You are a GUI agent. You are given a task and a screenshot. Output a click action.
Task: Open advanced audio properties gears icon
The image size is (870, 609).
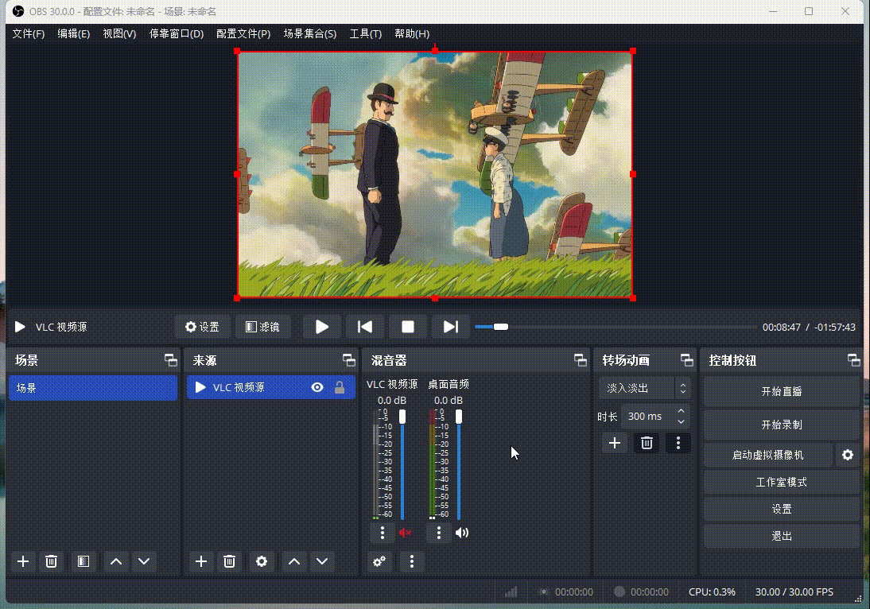click(379, 561)
